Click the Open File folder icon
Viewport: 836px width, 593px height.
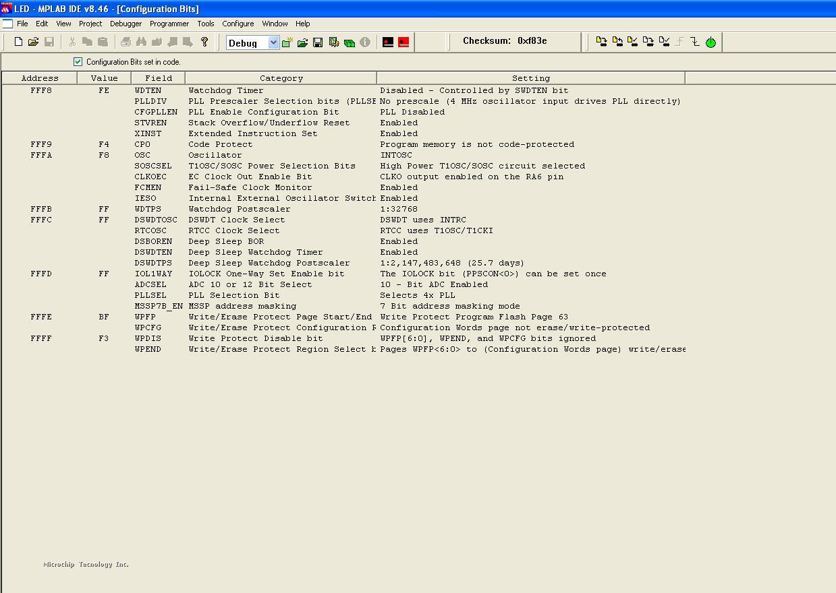point(33,42)
